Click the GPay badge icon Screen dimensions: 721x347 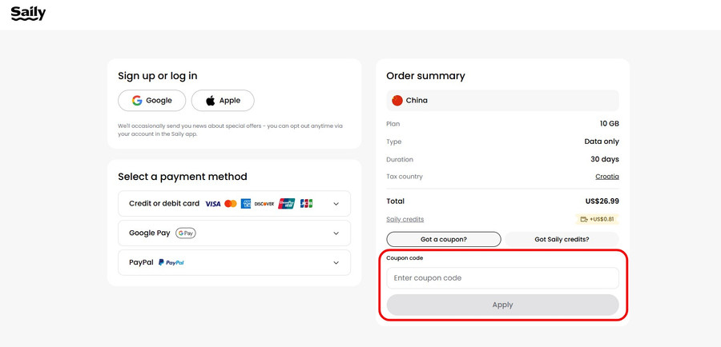click(186, 233)
